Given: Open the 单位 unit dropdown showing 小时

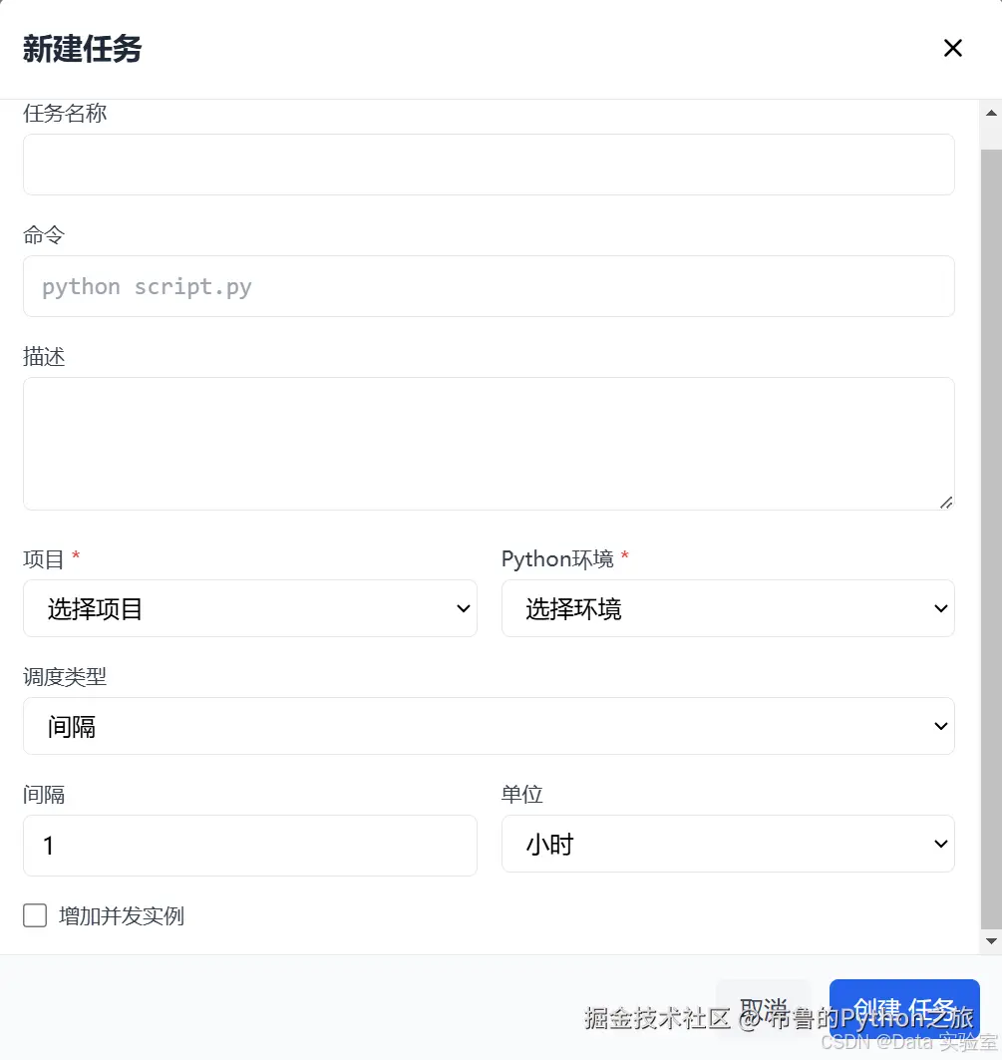Looking at the screenshot, I should point(728,844).
